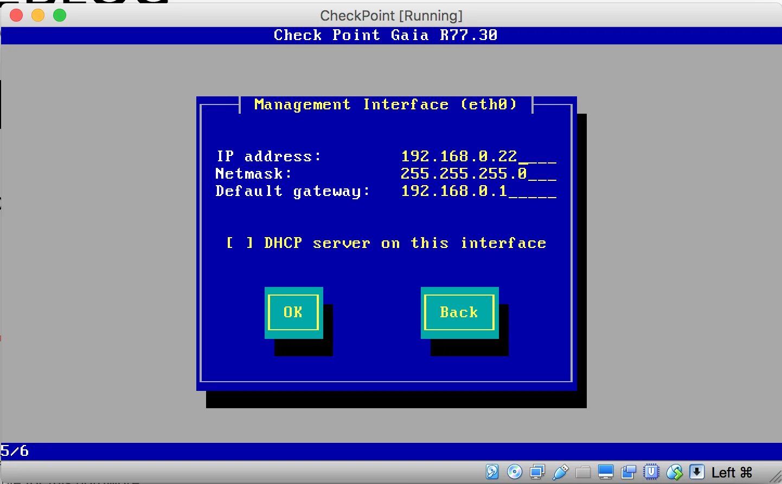Viewport: 782px width, 484px height.
Task: Confirm settings with the OK button
Action: pos(293,312)
